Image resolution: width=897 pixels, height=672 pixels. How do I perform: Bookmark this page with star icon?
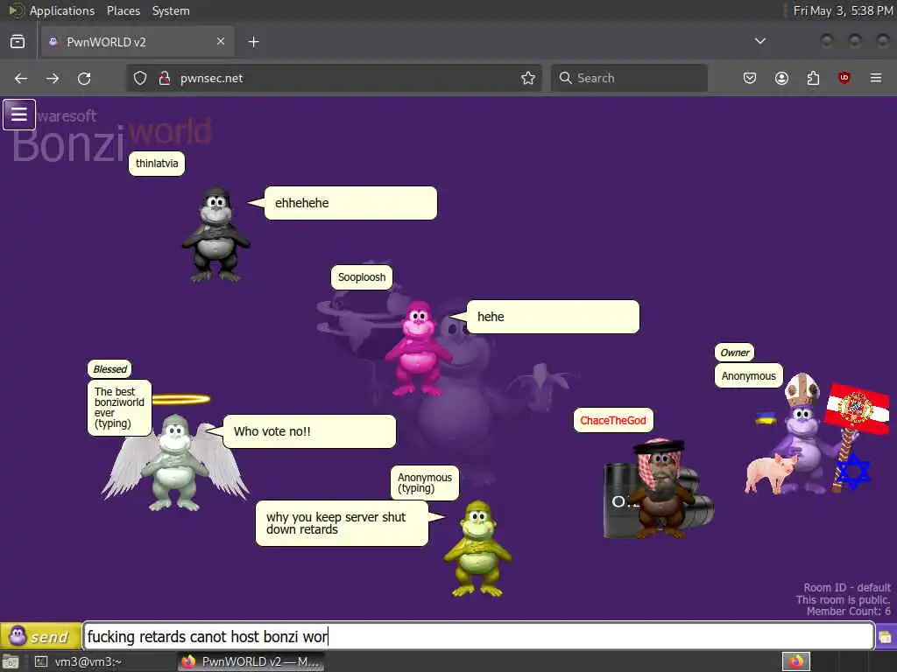(528, 78)
